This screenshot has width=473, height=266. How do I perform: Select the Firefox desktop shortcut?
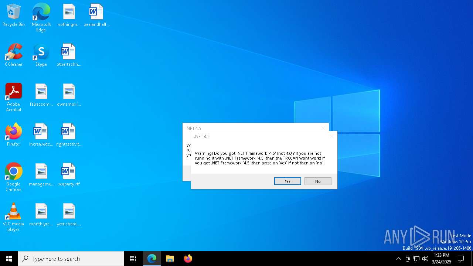[x=14, y=135]
